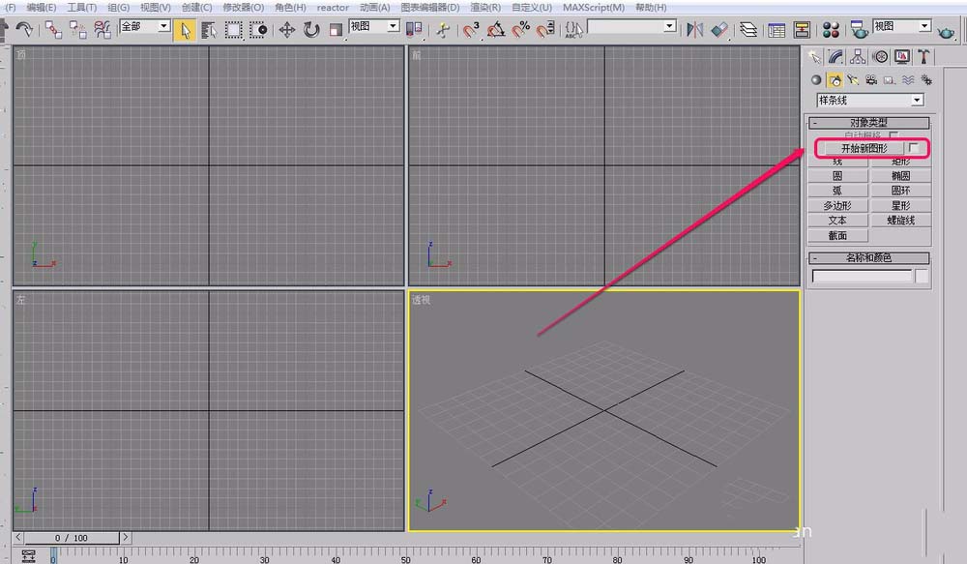967x564 pixels.
Task: Switch to the Display panel tab
Action: pyautogui.click(x=902, y=57)
